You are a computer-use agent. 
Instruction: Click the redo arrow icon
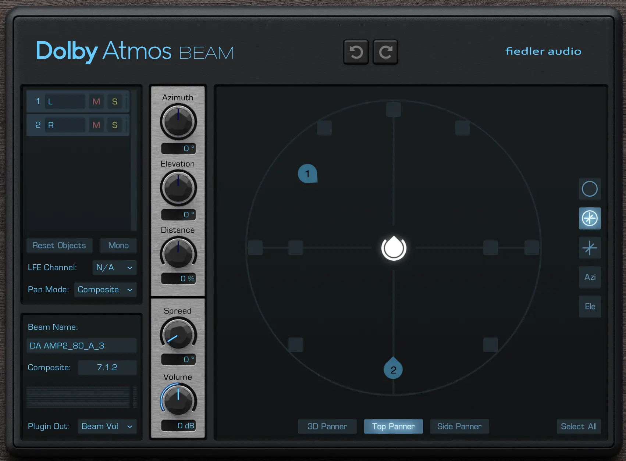click(x=385, y=52)
